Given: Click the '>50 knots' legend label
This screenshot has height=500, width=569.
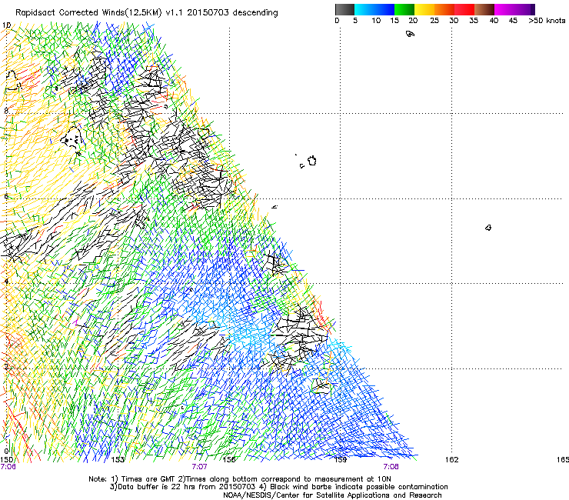Looking at the screenshot, I should pyautogui.click(x=547, y=21).
